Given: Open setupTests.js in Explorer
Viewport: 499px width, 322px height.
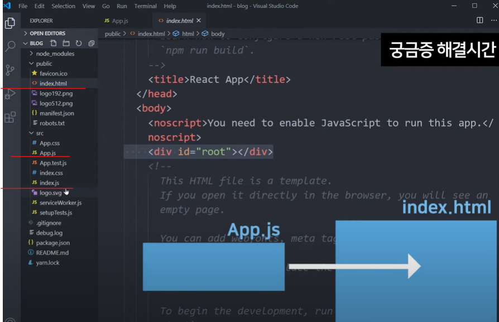Looking at the screenshot, I should click(60, 213).
